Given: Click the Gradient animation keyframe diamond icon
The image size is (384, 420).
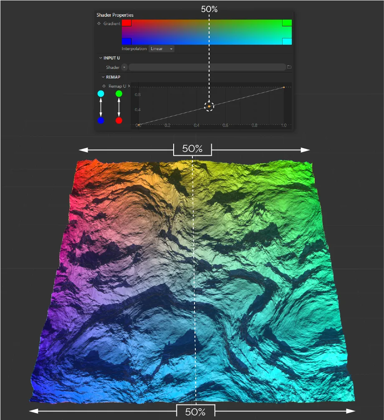Looking at the screenshot, I should click(98, 23).
